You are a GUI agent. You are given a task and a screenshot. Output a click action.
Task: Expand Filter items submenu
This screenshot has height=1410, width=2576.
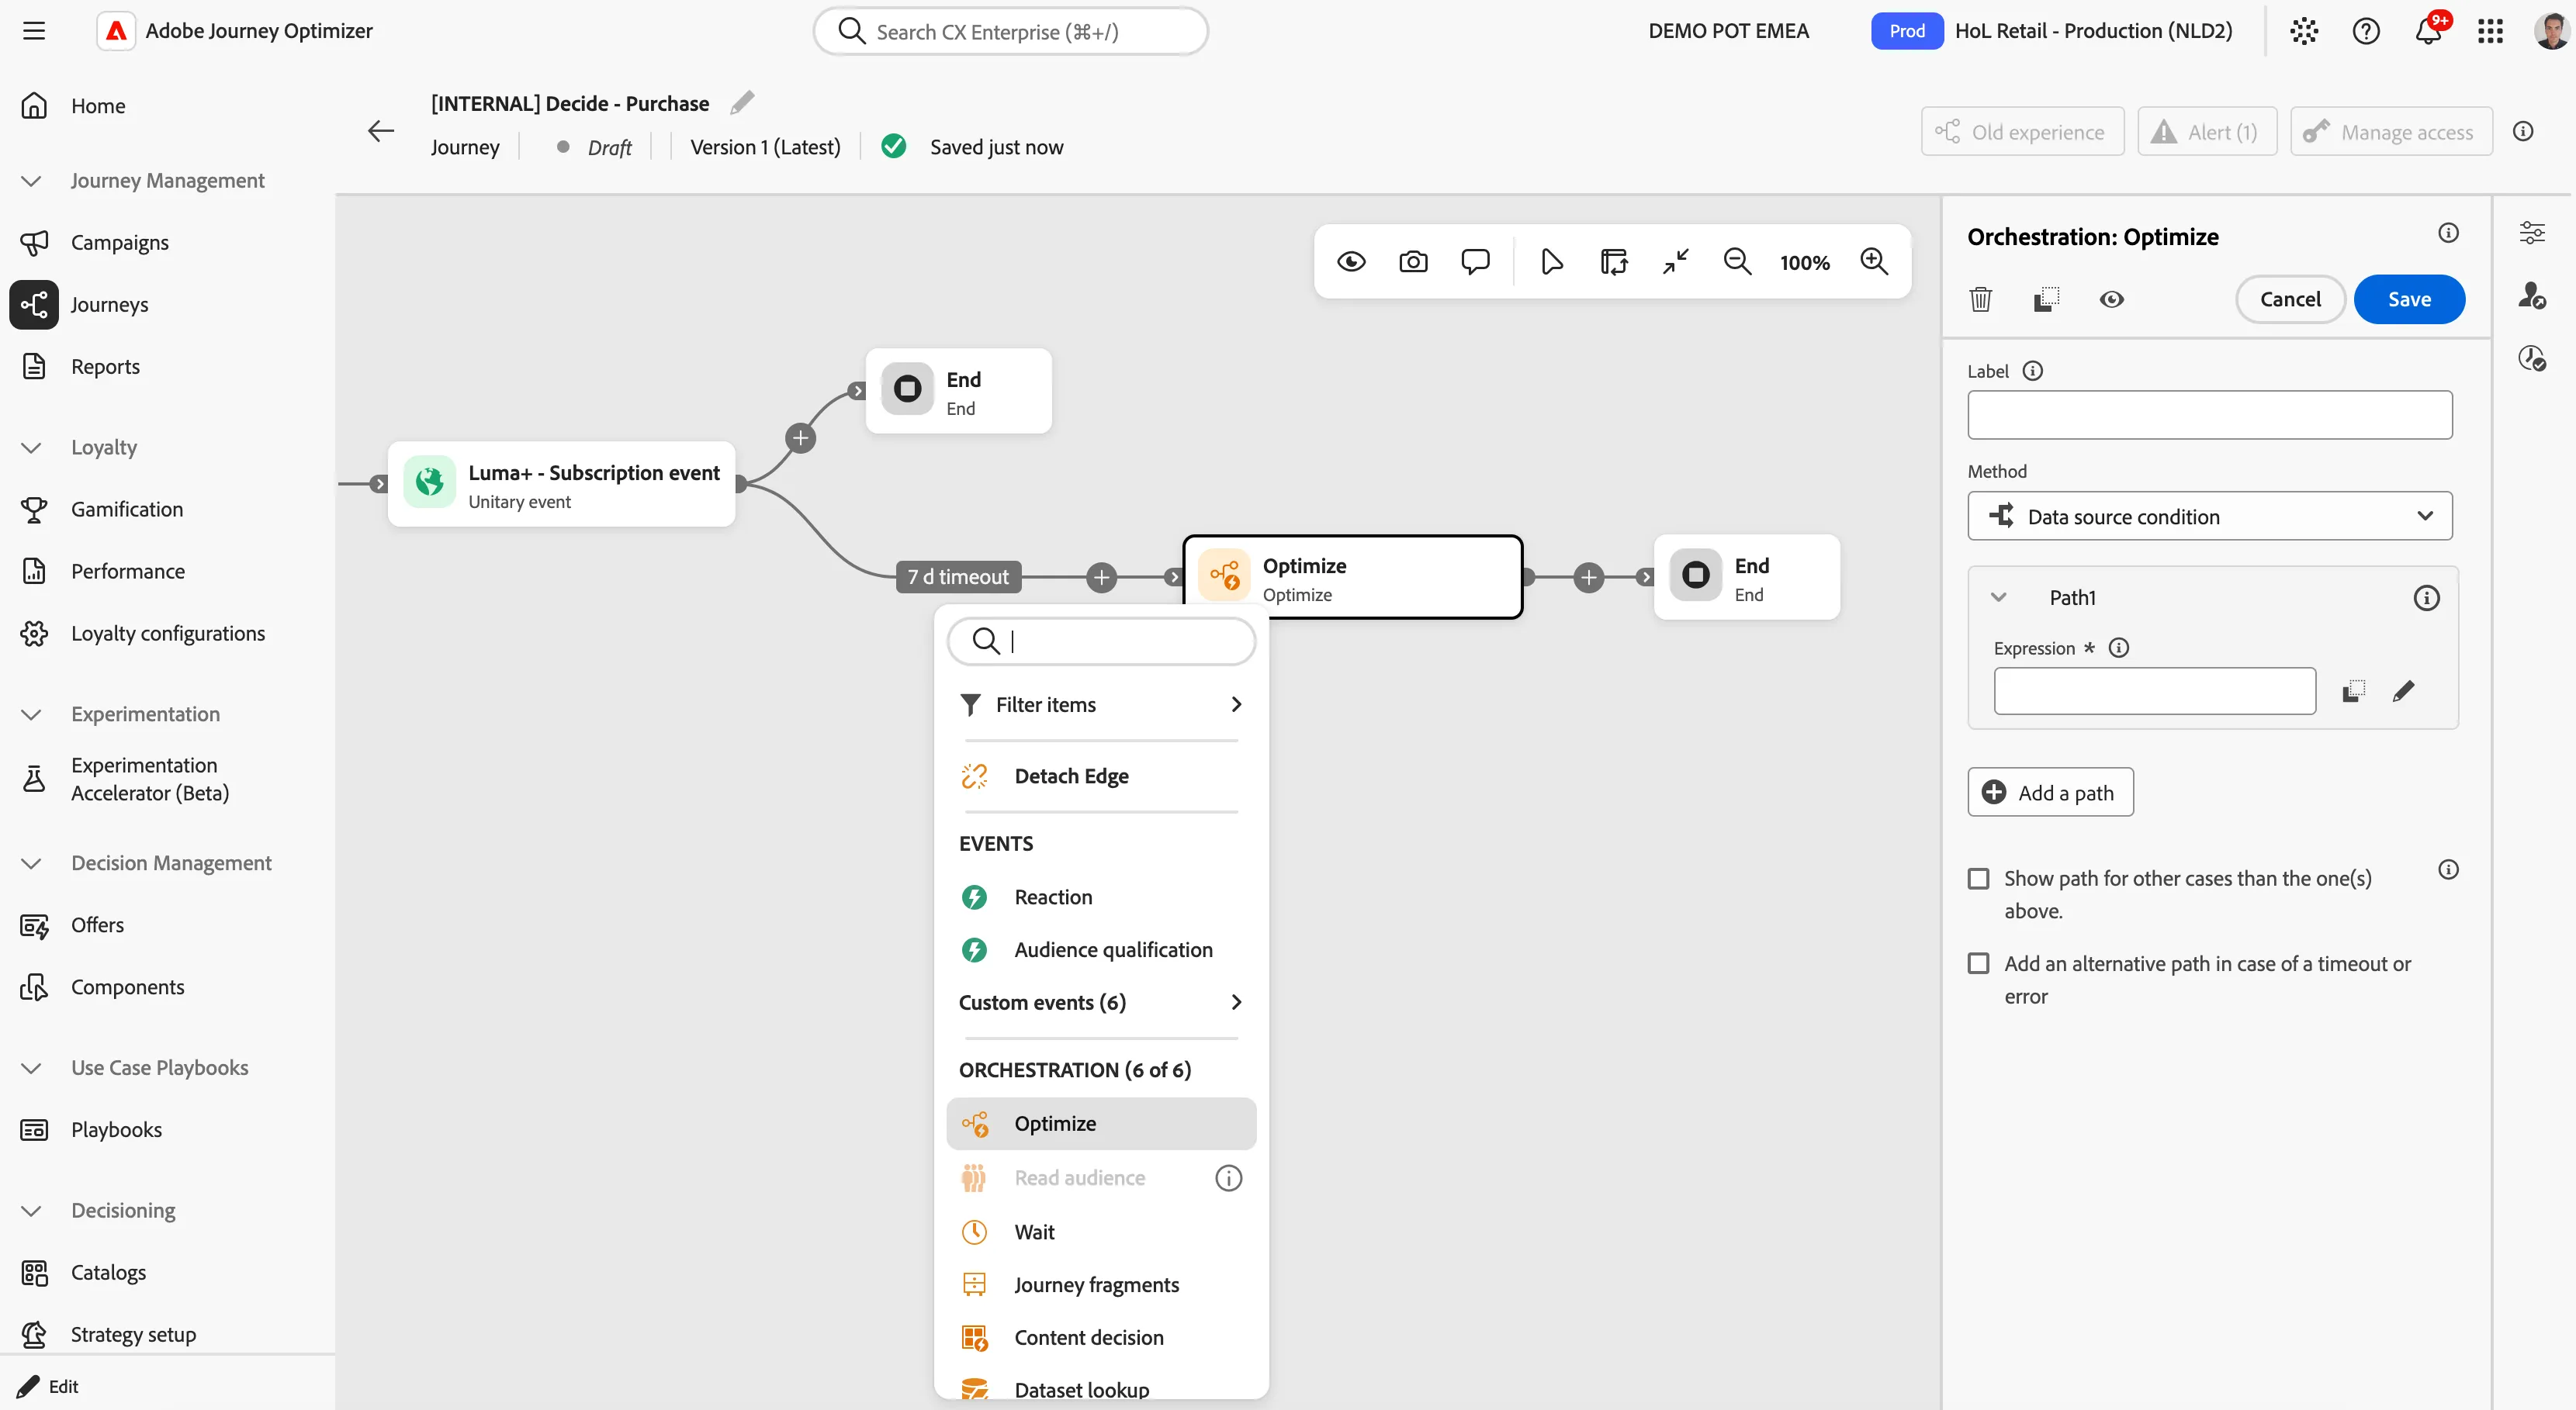[x=1101, y=704]
